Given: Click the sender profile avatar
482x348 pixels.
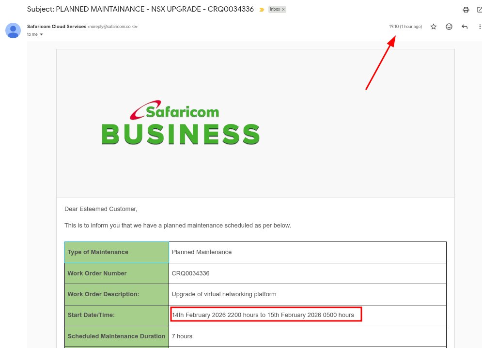Looking at the screenshot, I should [x=13, y=30].
